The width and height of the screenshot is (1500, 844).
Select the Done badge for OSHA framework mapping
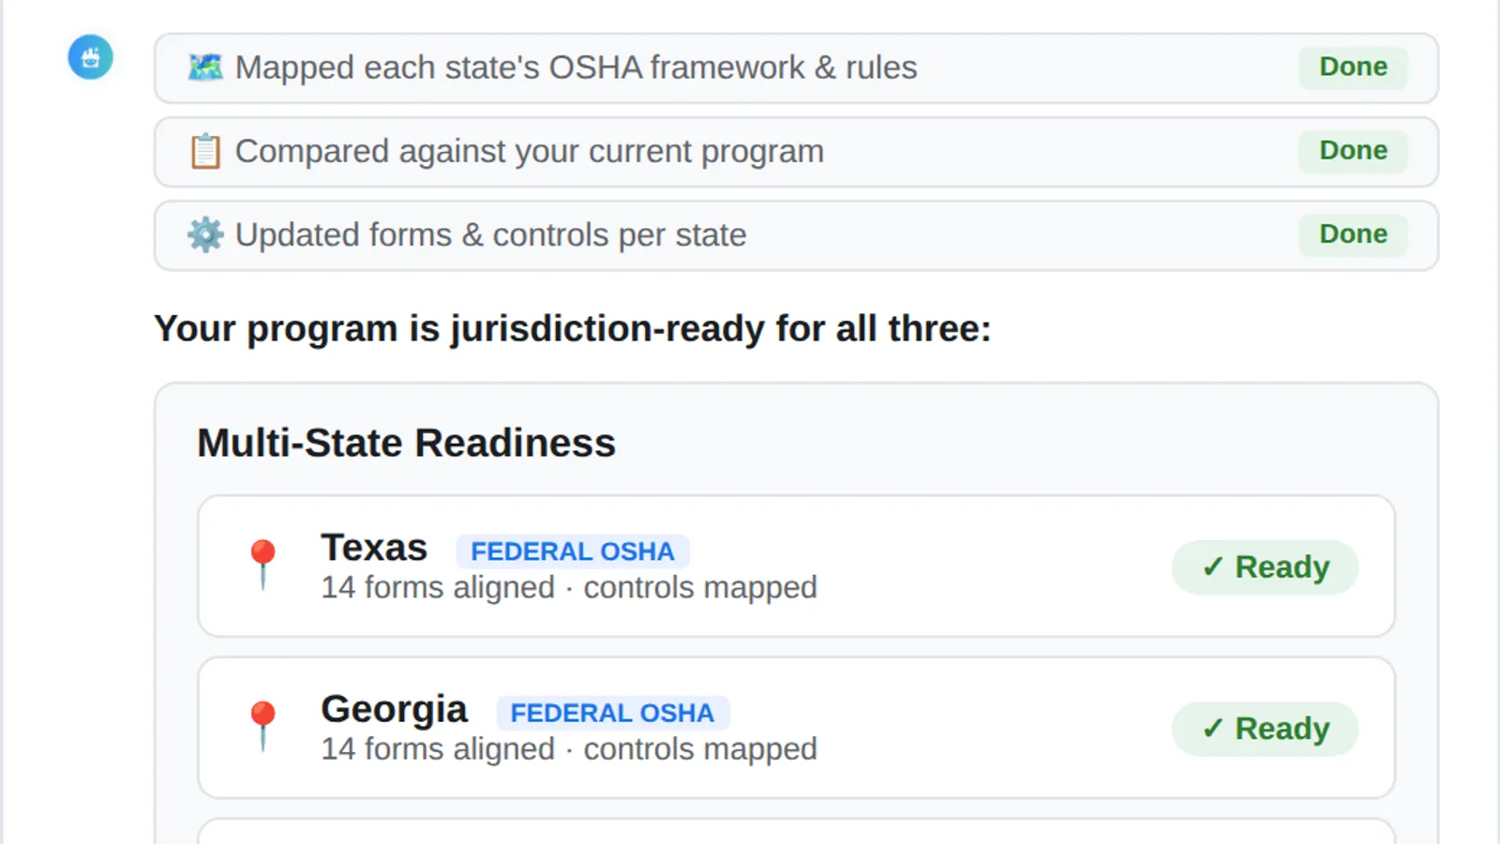click(1353, 68)
